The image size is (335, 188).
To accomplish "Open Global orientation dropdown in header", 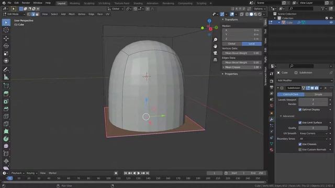I will (116, 9).
